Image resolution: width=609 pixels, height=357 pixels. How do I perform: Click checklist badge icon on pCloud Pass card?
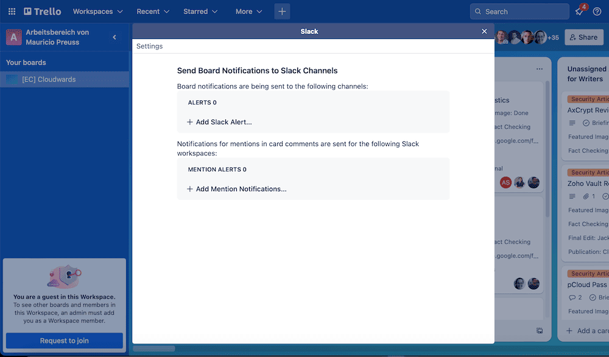coord(593,297)
